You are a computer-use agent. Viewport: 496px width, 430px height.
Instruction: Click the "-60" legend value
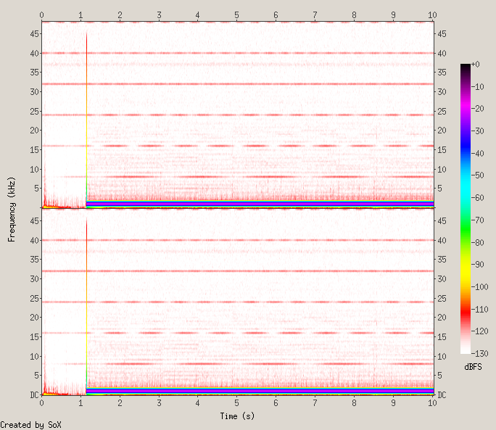(478, 198)
